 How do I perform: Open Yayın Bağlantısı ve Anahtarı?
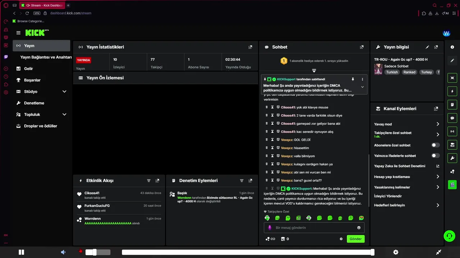tap(46, 57)
